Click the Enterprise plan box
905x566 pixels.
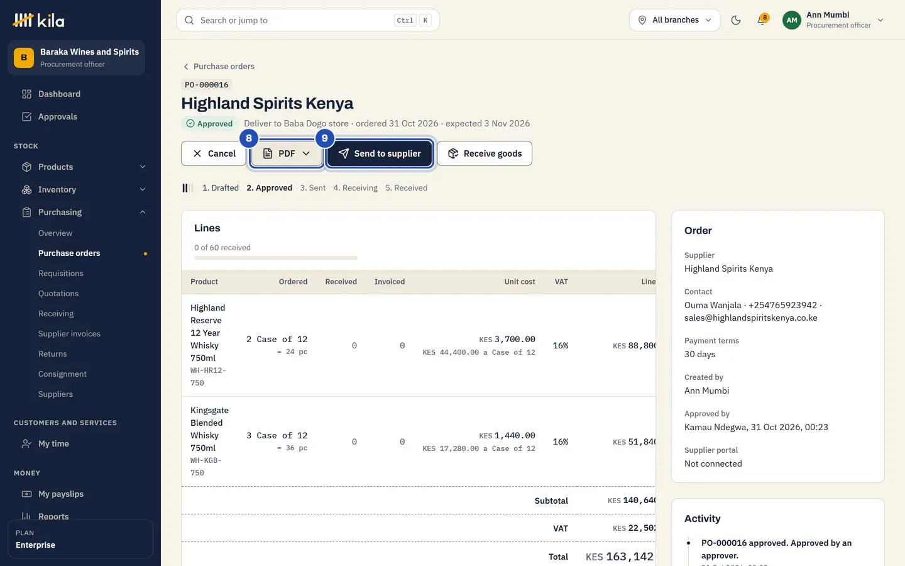tap(80, 539)
